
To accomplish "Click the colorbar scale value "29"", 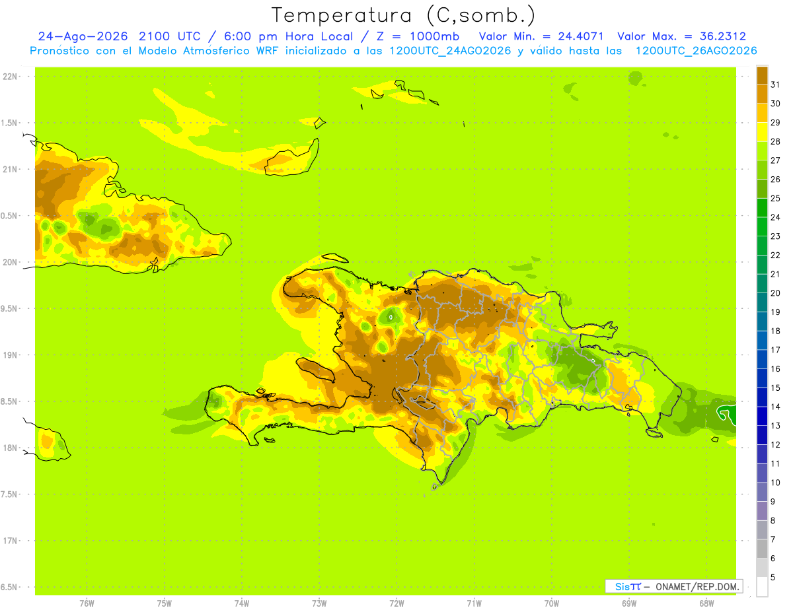I will [x=776, y=123].
